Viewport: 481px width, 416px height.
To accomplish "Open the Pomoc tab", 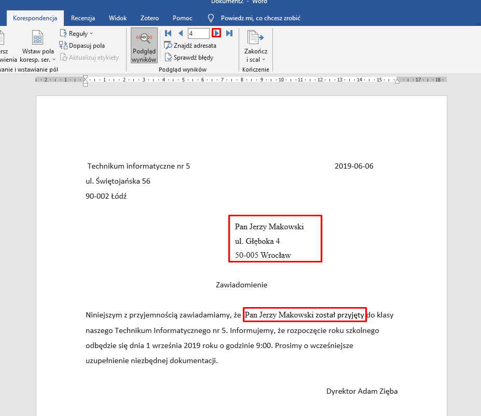I will pyautogui.click(x=183, y=18).
